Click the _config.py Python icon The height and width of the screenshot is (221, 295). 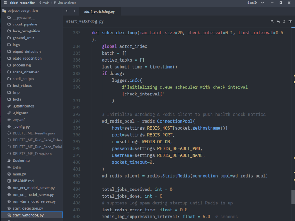click(x=9, y=126)
